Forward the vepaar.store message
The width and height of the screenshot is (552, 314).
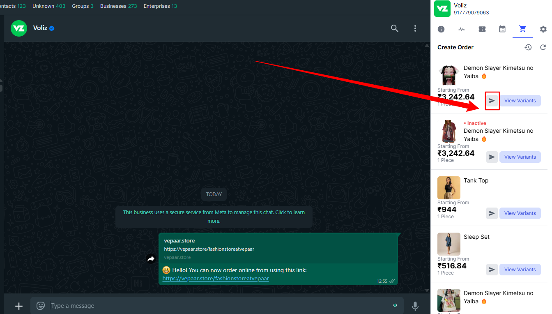(x=151, y=259)
